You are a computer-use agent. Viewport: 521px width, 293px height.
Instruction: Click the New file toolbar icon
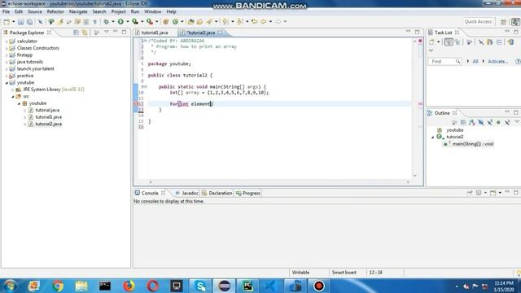click(7, 22)
